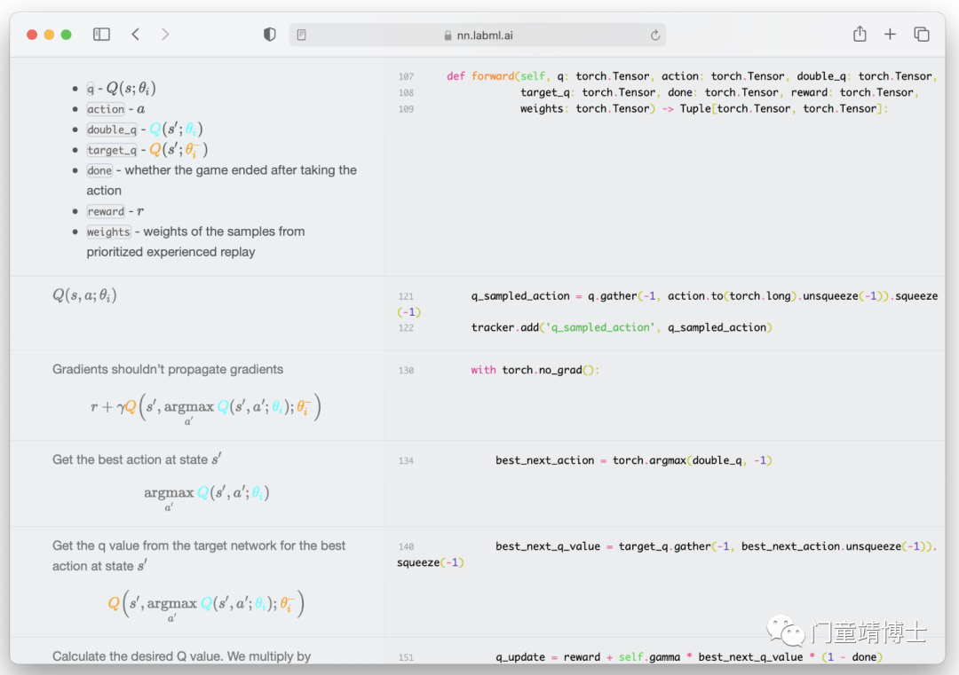The width and height of the screenshot is (959, 675).
Task: Show tab overview icon
Action: pos(922,35)
